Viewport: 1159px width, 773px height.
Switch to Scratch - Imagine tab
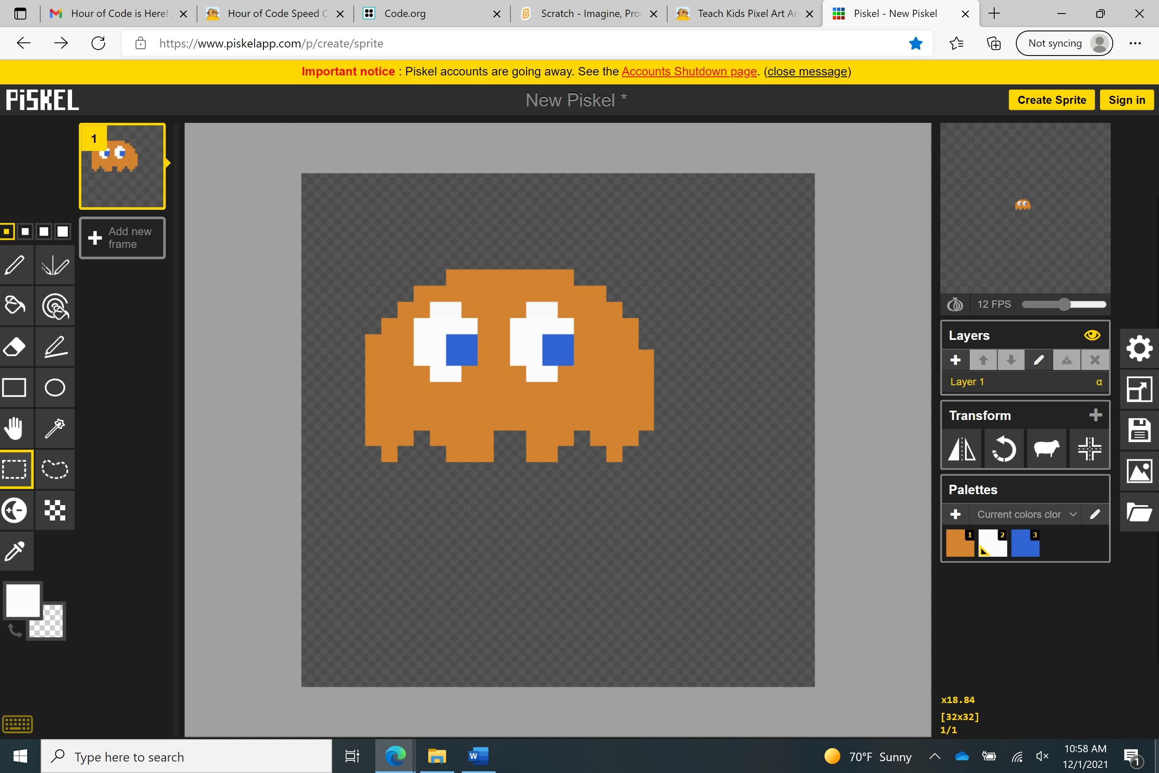588,14
